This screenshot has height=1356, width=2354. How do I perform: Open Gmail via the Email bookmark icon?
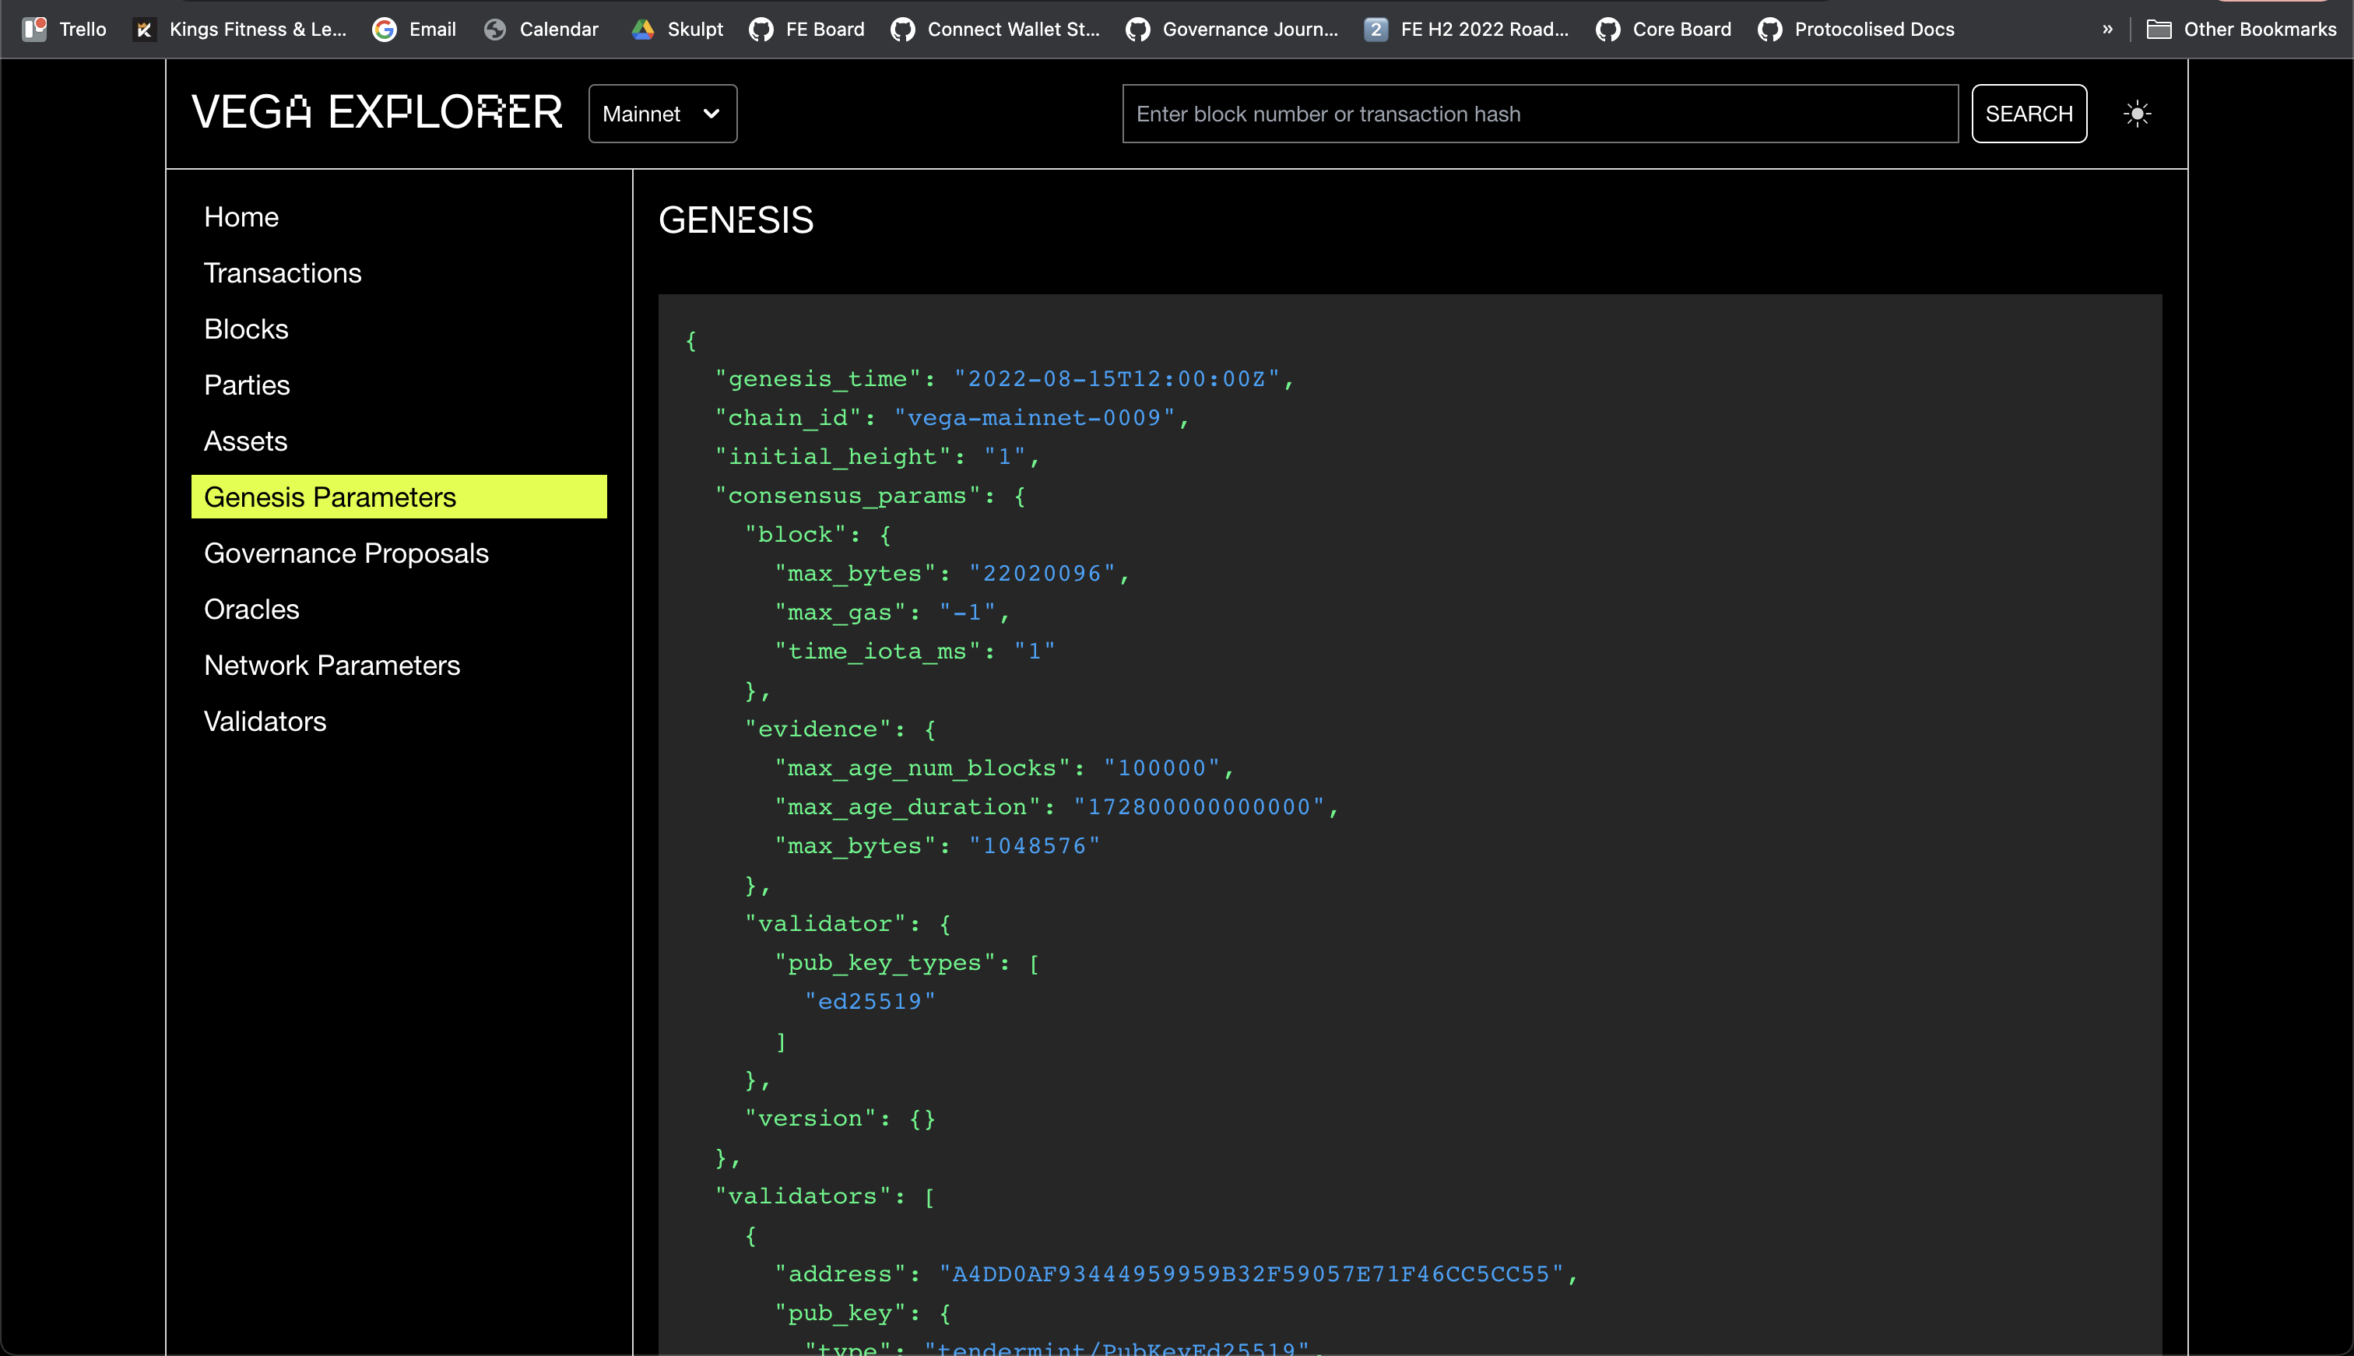click(385, 29)
